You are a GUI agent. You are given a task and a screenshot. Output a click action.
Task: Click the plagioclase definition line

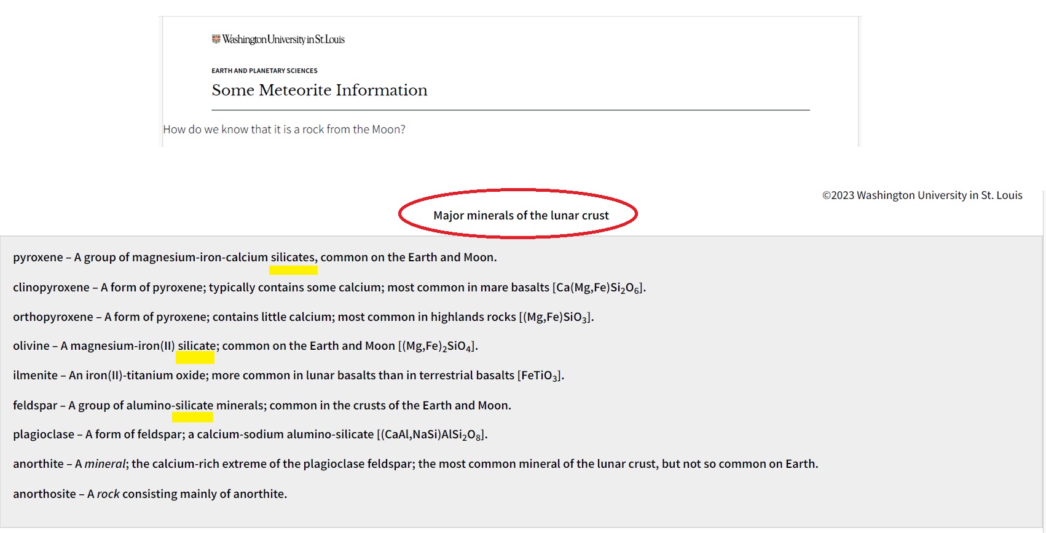point(250,435)
